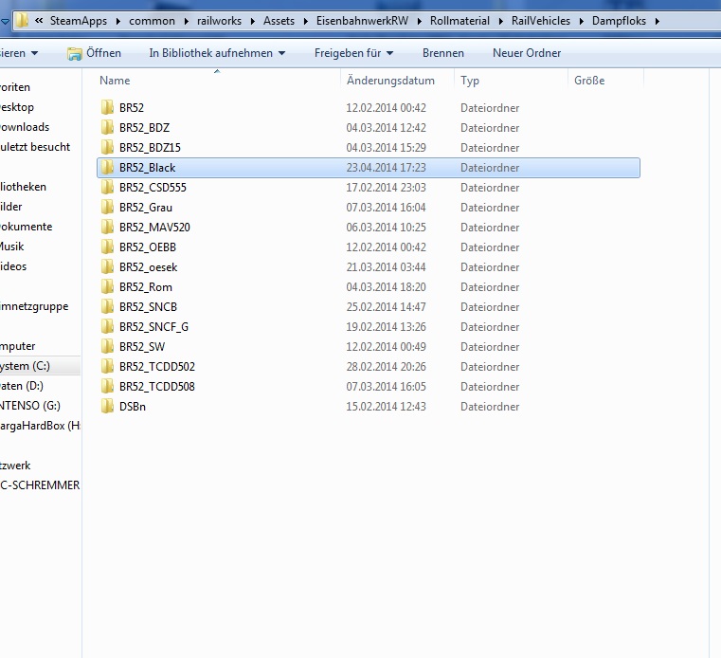This screenshot has height=658, width=721.
Task: Click the BR52_Black folder icon
Action: [107, 168]
